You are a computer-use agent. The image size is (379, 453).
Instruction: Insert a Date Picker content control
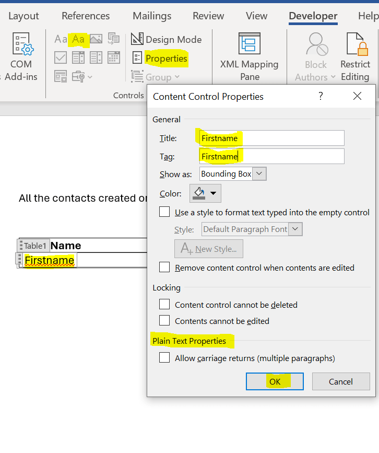[113, 57]
